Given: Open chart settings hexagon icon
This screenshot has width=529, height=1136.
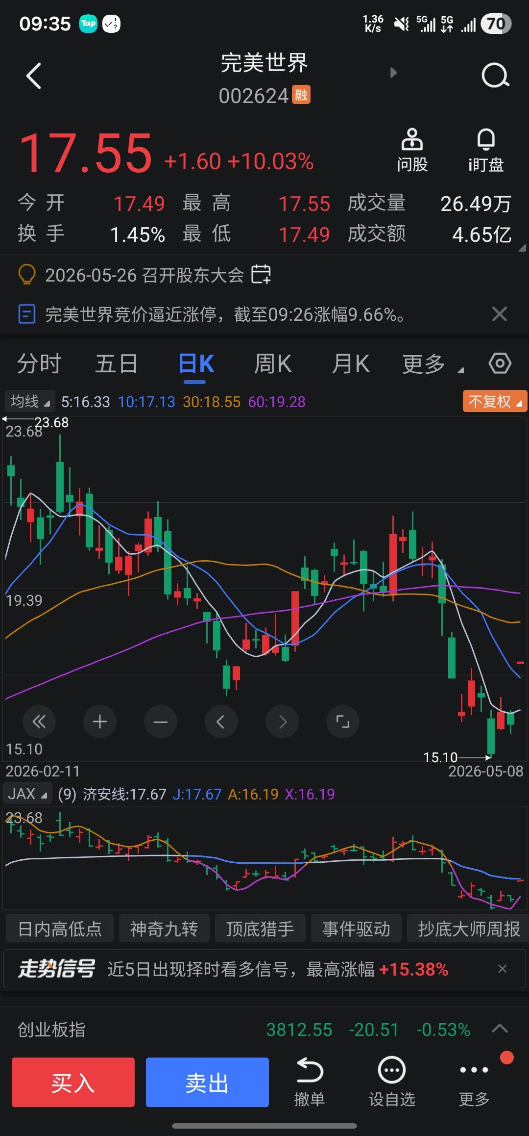Looking at the screenshot, I should (x=500, y=363).
